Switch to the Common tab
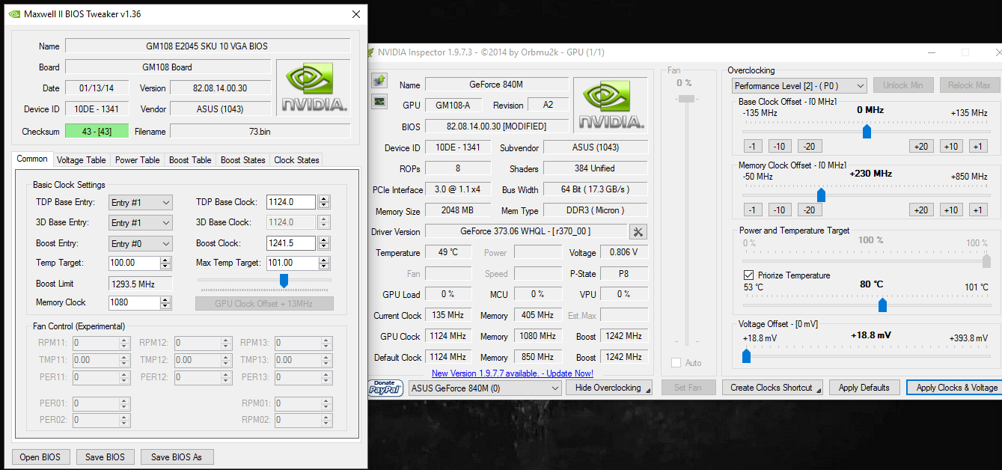 pyautogui.click(x=32, y=159)
